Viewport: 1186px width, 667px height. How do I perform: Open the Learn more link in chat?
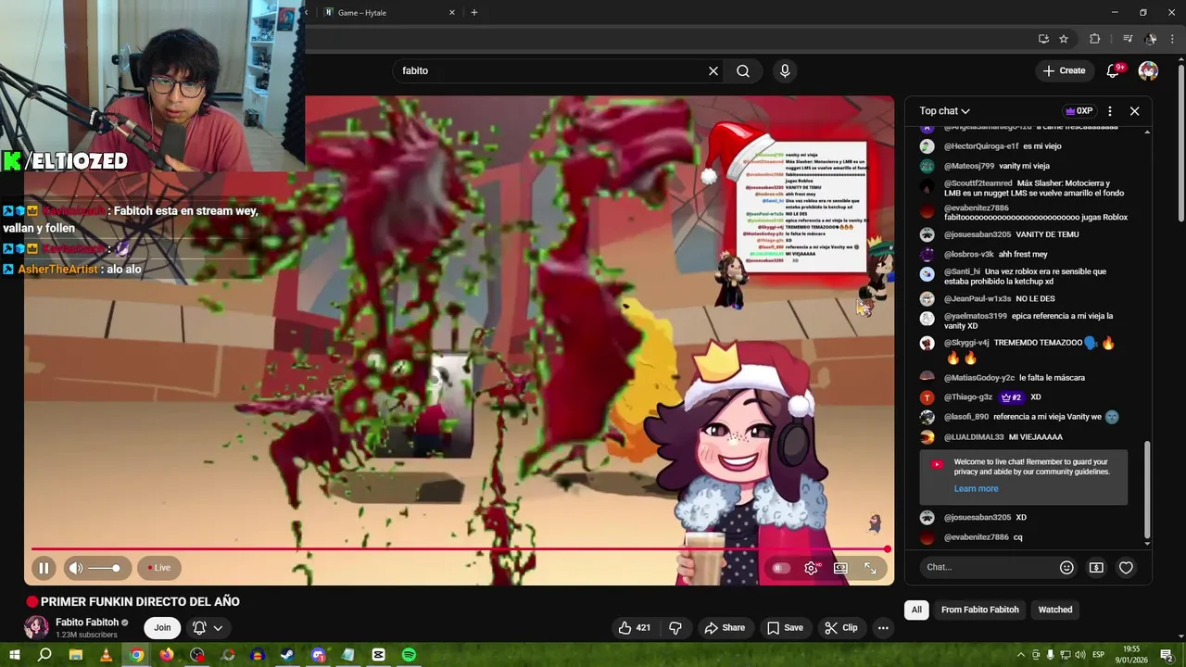(x=976, y=488)
